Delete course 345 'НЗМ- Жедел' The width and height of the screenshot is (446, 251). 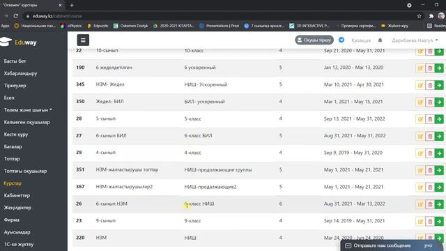point(430,85)
